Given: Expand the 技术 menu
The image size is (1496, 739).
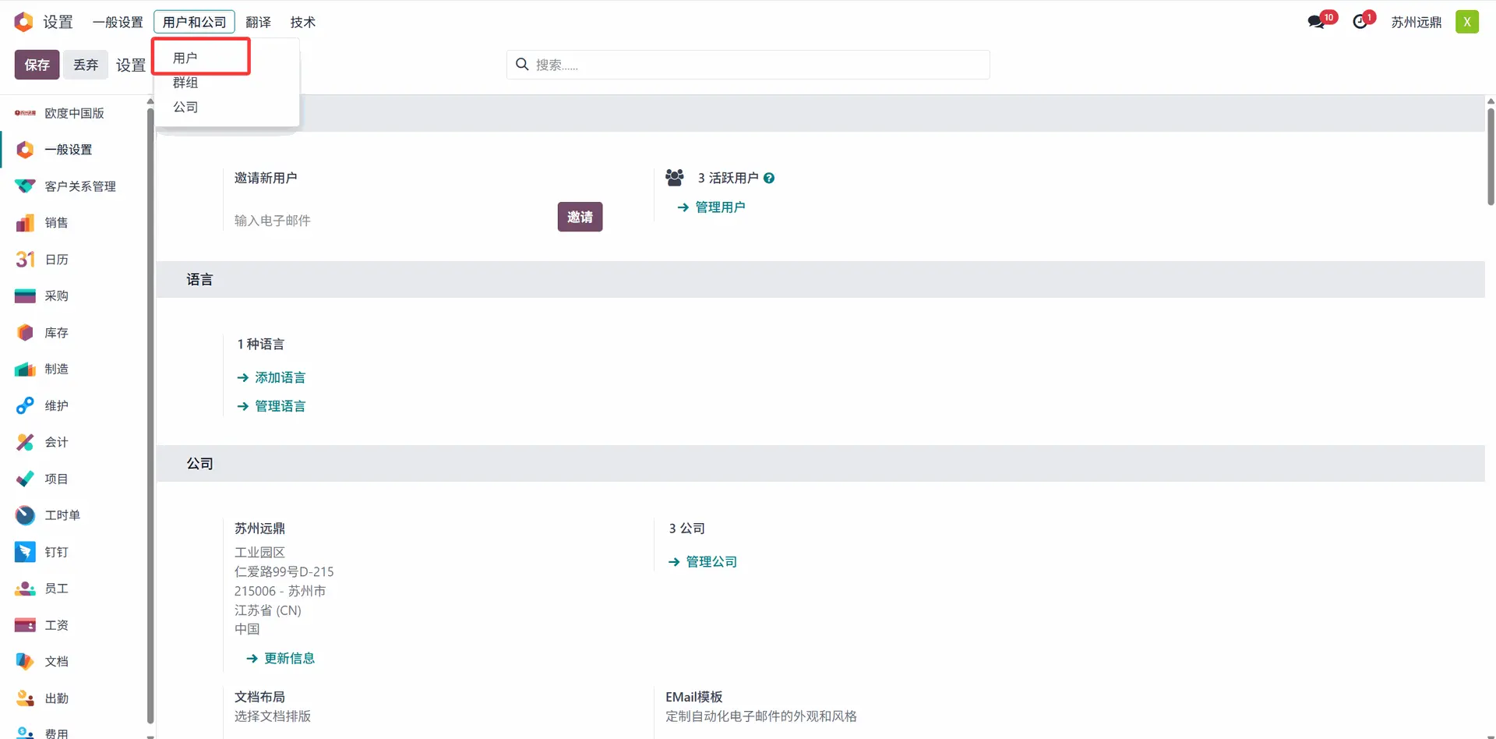Looking at the screenshot, I should [x=302, y=22].
